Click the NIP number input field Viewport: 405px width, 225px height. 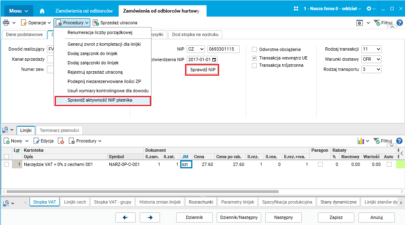click(223, 49)
